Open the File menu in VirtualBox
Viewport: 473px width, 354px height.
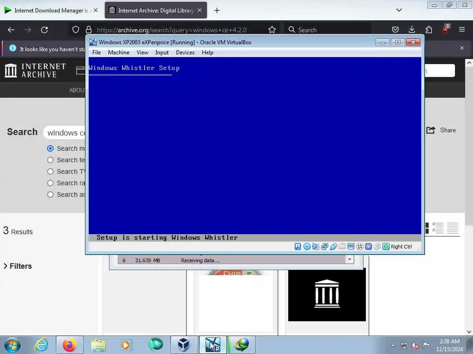click(97, 53)
